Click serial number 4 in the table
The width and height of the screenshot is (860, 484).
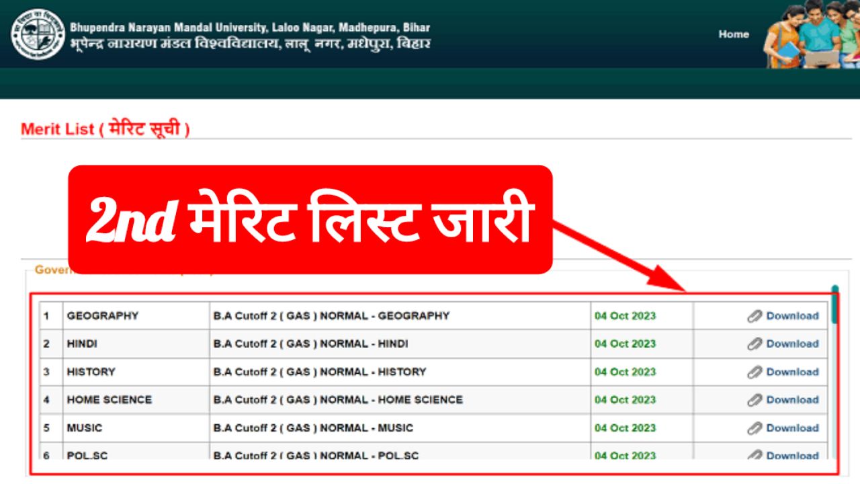[x=46, y=399]
